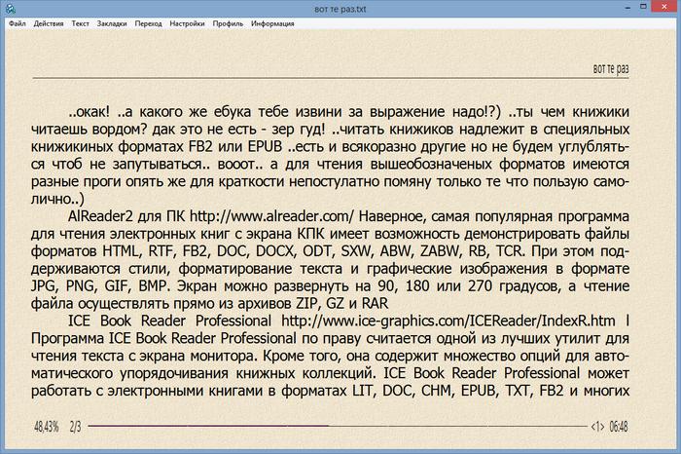Screen dimensions: 681x454
Task: Click the 'вот те раз' page header title
Action: click(x=611, y=69)
